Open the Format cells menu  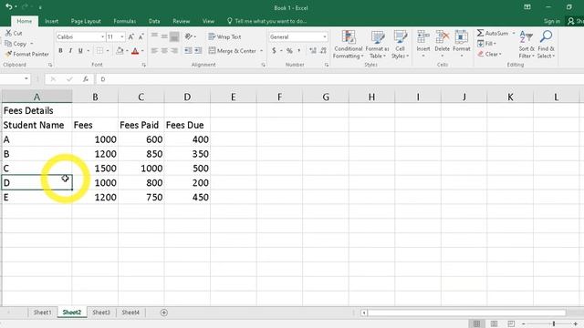click(462, 44)
